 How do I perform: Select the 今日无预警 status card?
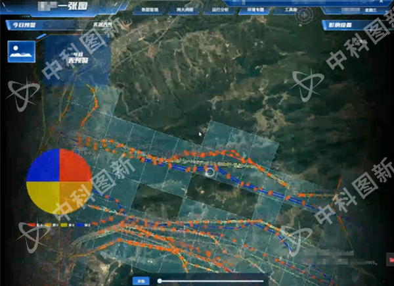pos(77,59)
